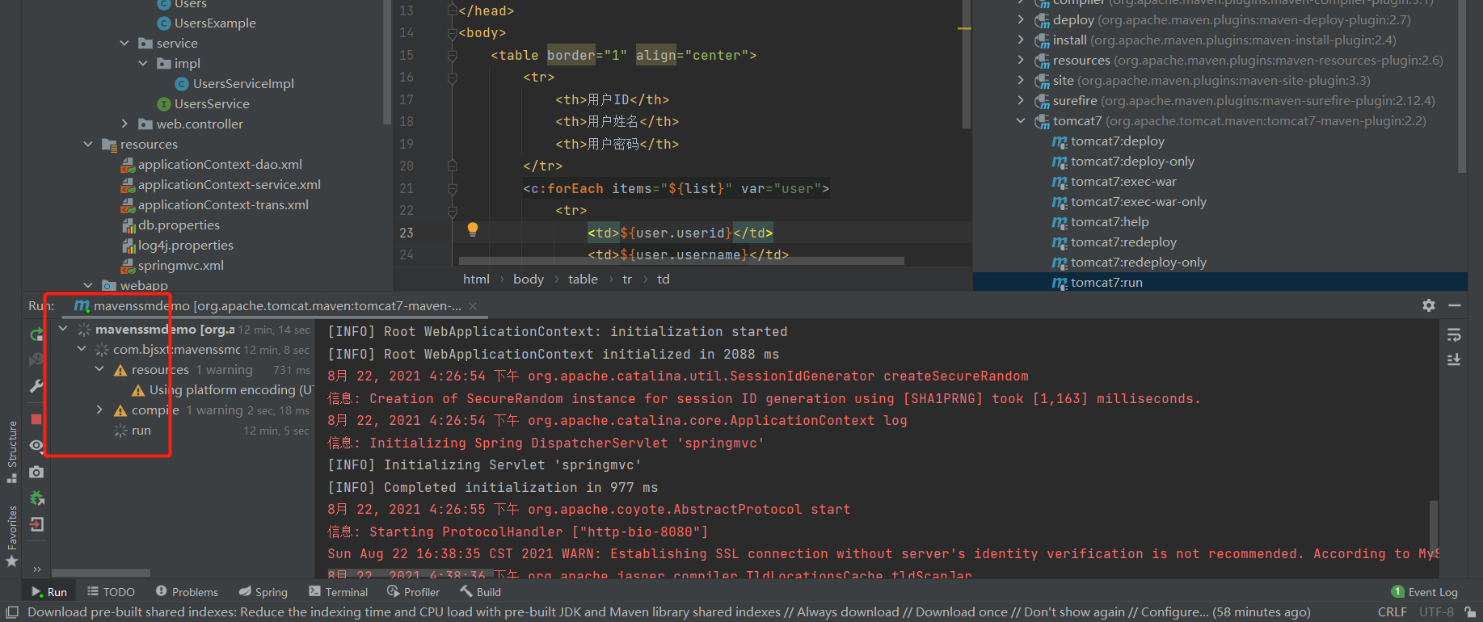
Task: Expand the surefire Maven plugin node
Action: (x=1021, y=101)
